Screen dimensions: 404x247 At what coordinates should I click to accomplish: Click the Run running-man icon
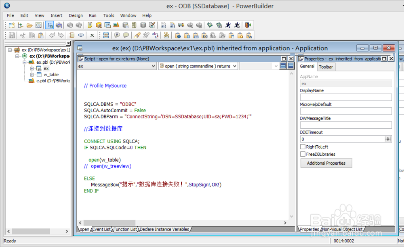coord(228,25)
